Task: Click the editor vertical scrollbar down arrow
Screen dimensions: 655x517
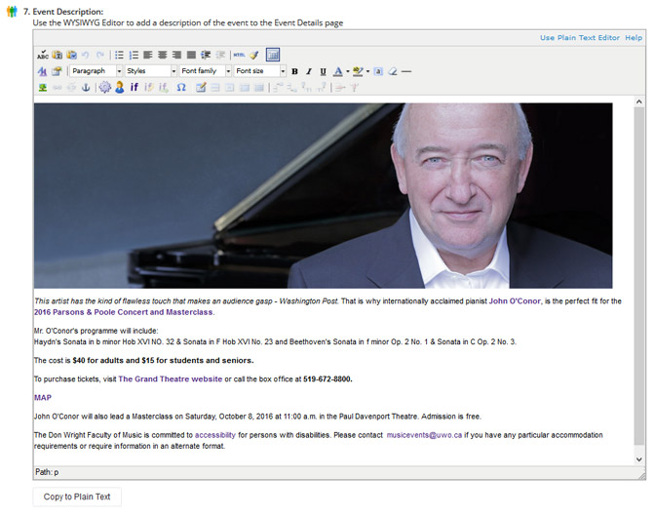Action: (x=639, y=457)
